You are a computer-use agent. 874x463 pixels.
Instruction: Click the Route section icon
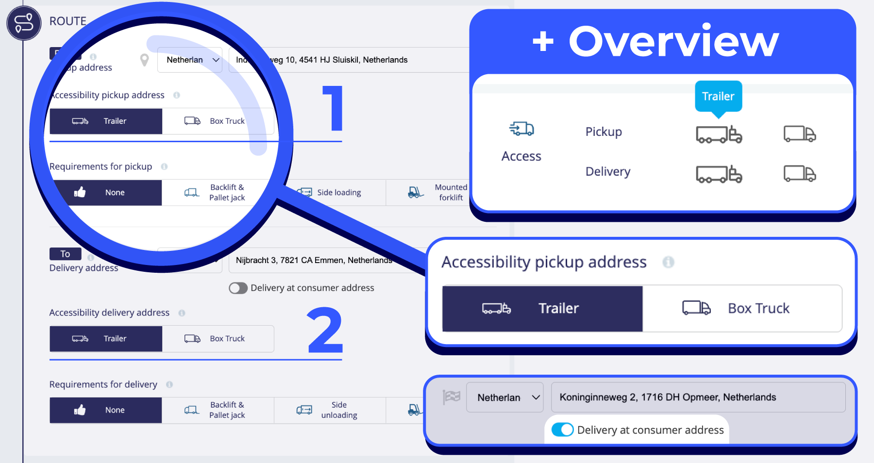[x=24, y=23]
